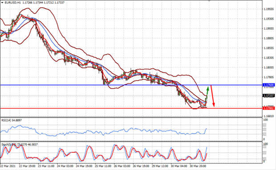The image size is (276, 170).
Task: Click the 29 Mar 12:00 time label
Action: [x=160, y=166]
